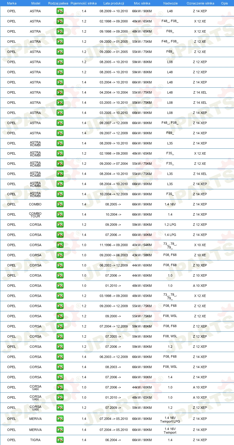Click fuel icon in CORSA 01.2010 A 10 XEP row
The height and width of the screenshot is (445, 234).
pos(60,286)
